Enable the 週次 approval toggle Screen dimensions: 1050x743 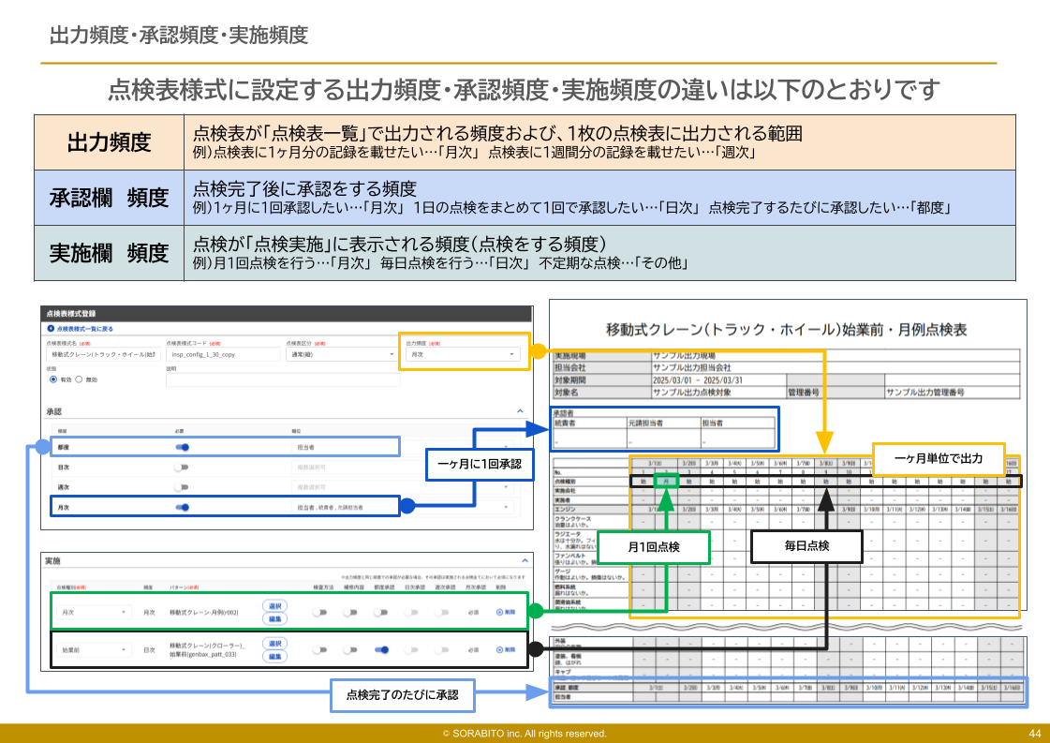coord(182,486)
